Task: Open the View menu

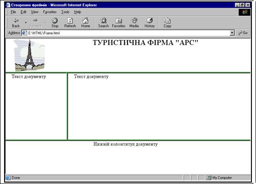Action: tap(34, 12)
